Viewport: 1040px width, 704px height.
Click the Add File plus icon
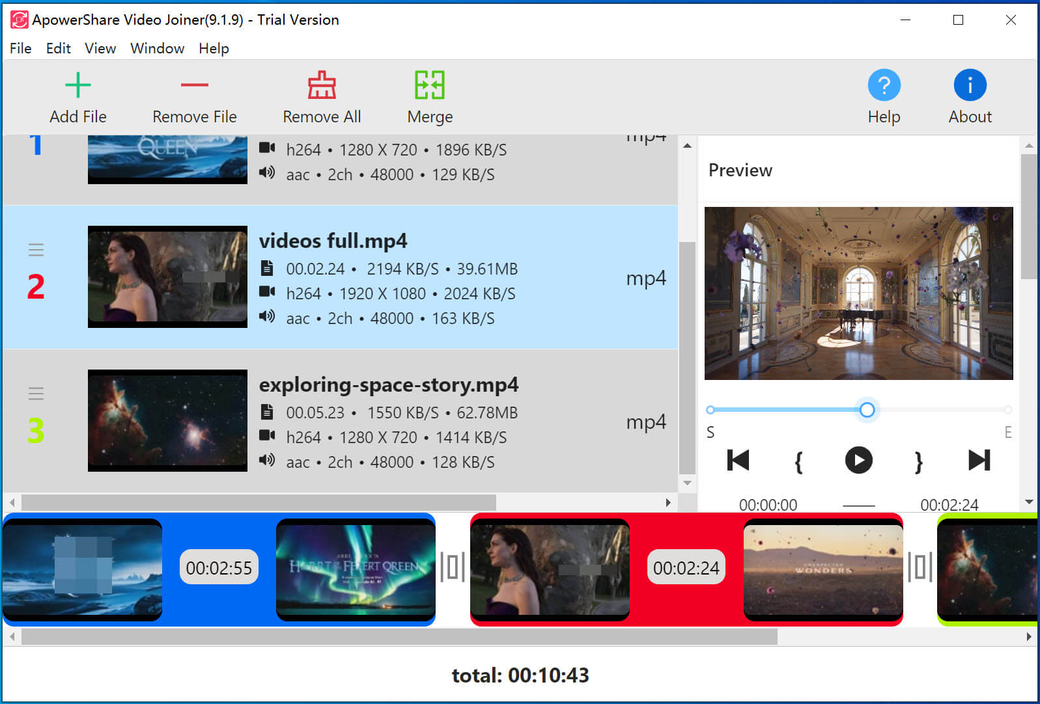click(x=78, y=85)
